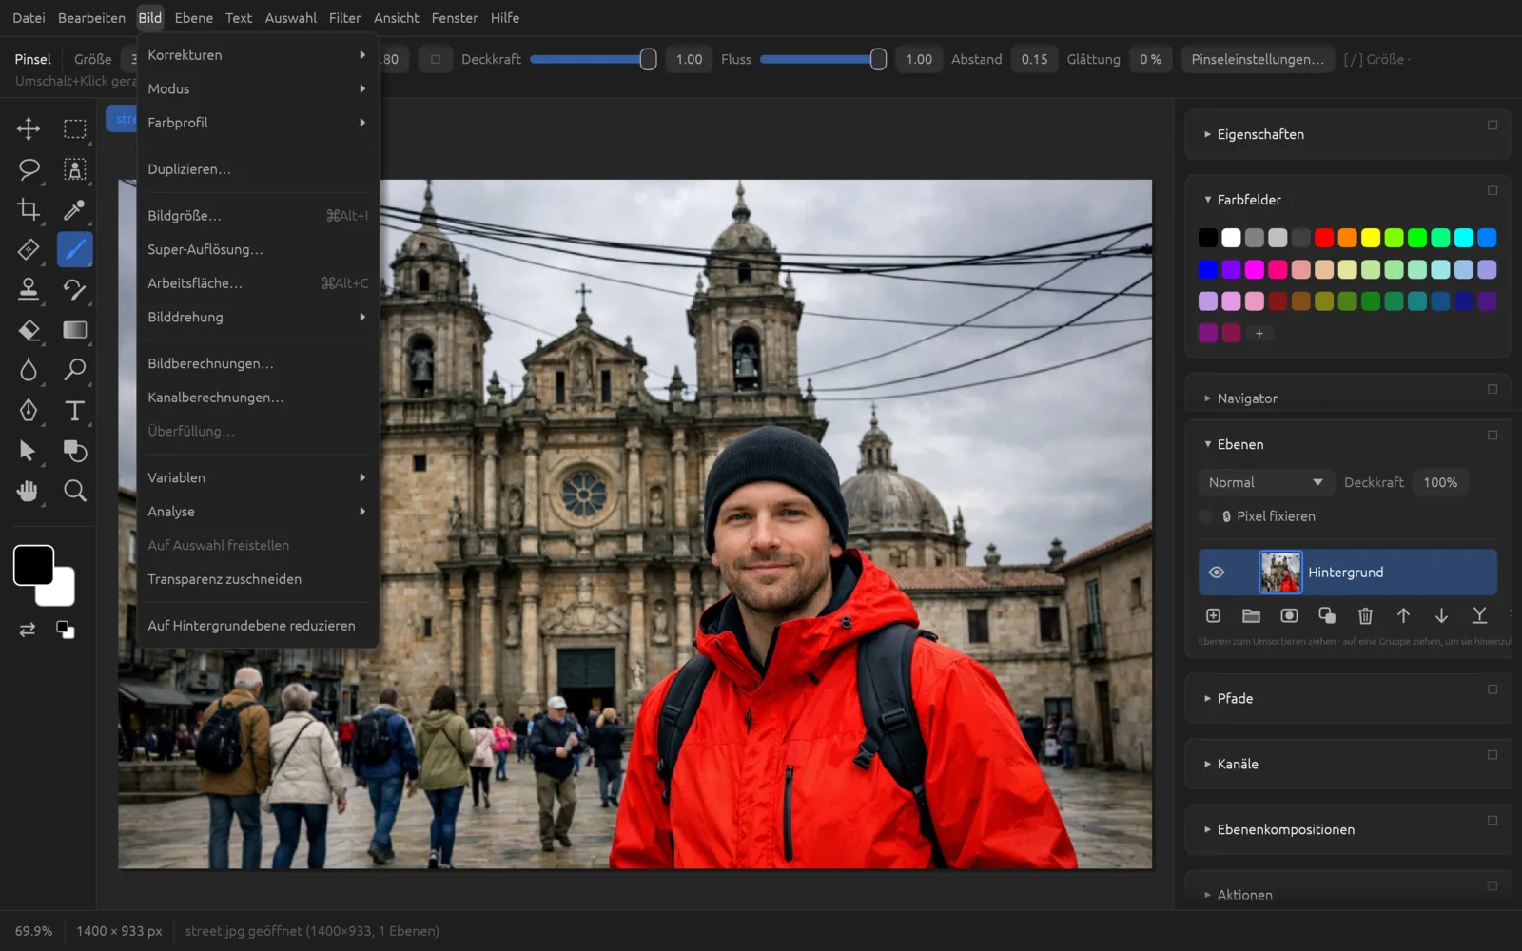Select the Lasso tool

coord(29,169)
